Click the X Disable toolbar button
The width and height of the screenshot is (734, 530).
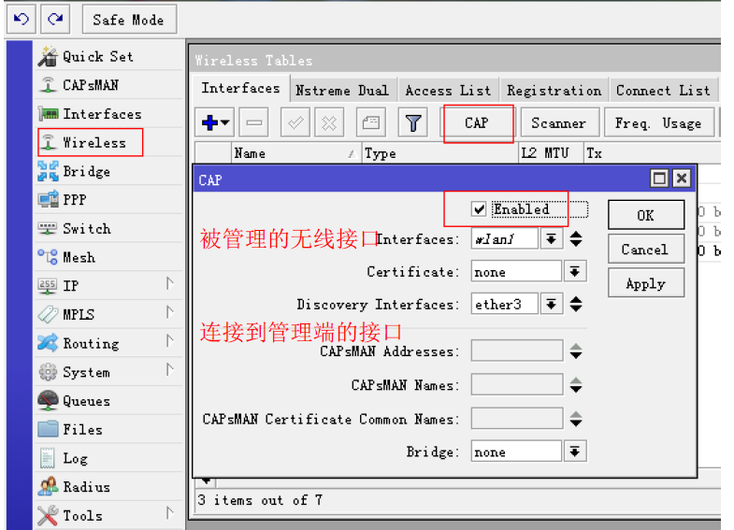[329, 122]
